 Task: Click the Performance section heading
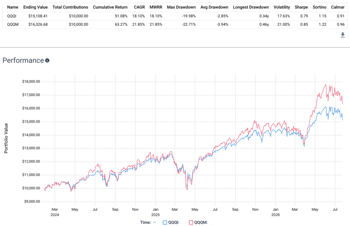[x=23, y=60]
